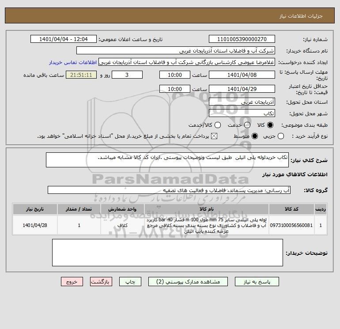Image resolution: width=340 pixels, height=329 pixels.
Task: Click the تعداد / مقدار column header
Action: tap(79, 209)
